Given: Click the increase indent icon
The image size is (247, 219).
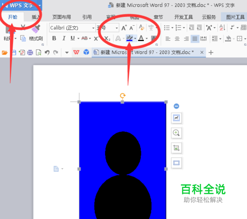Looking at the screenshot, I should [199, 28].
